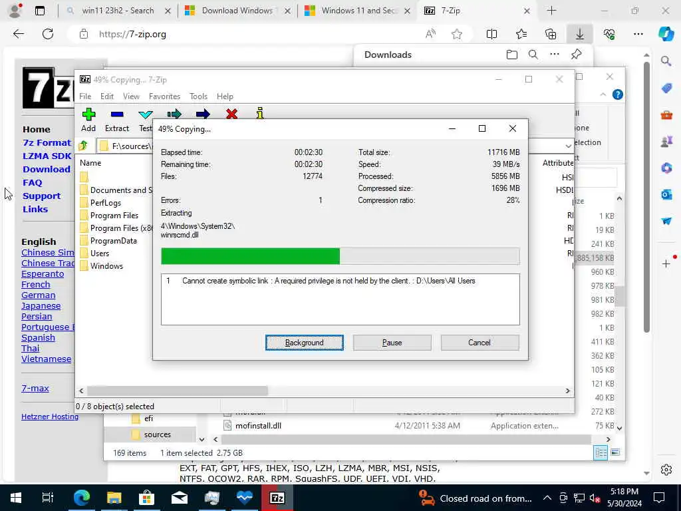Click the Test toolbar icon in 7-Zip
The height and width of the screenshot is (511, 681).
146,114
